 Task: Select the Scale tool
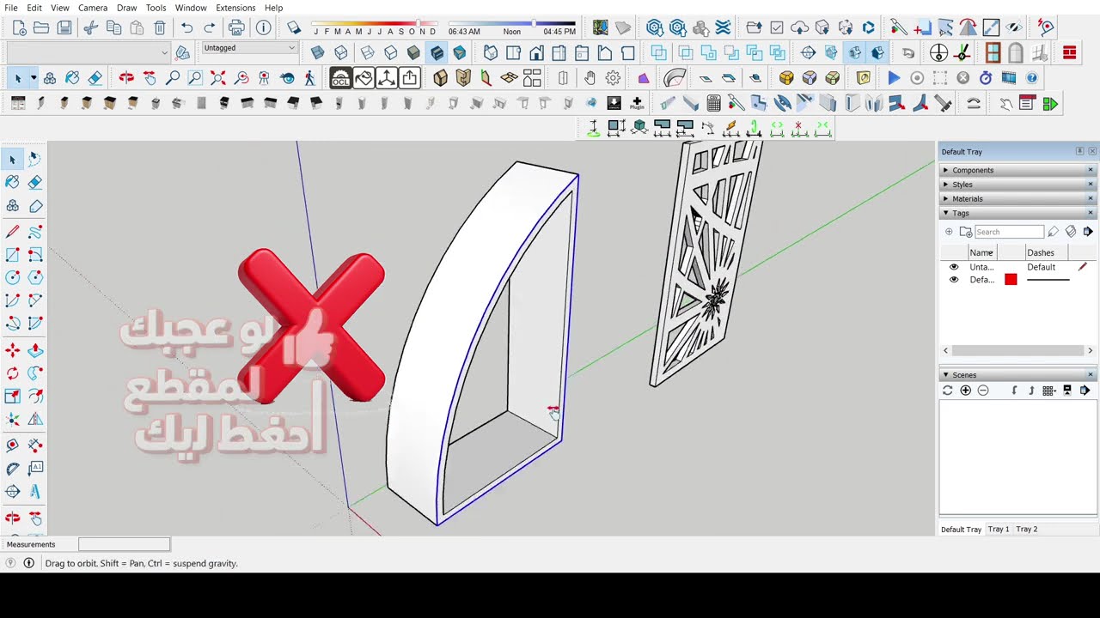pyautogui.click(x=12, y=396)
